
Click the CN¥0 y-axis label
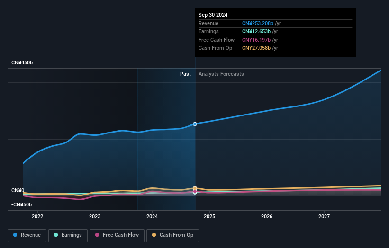[18, 191]
